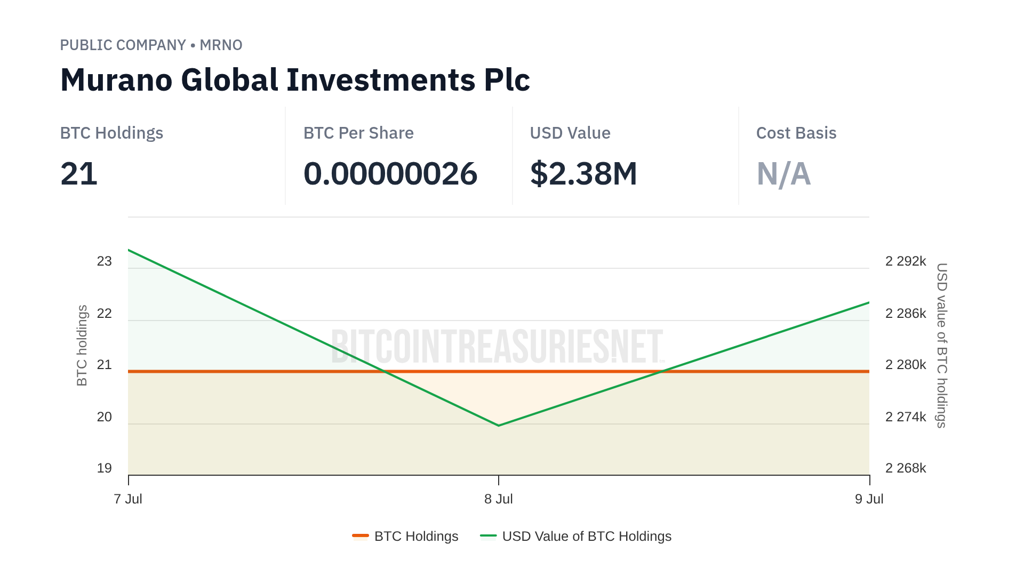
Task: Click the Cost Basis N/A value
Action: click(x=783, y=174)
